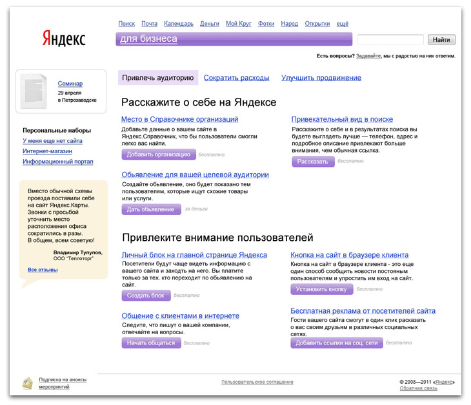Click the 29 апреля seminar date text
Image resolution: width=471 pixels, height=405 pixels.
pos(70,93)
